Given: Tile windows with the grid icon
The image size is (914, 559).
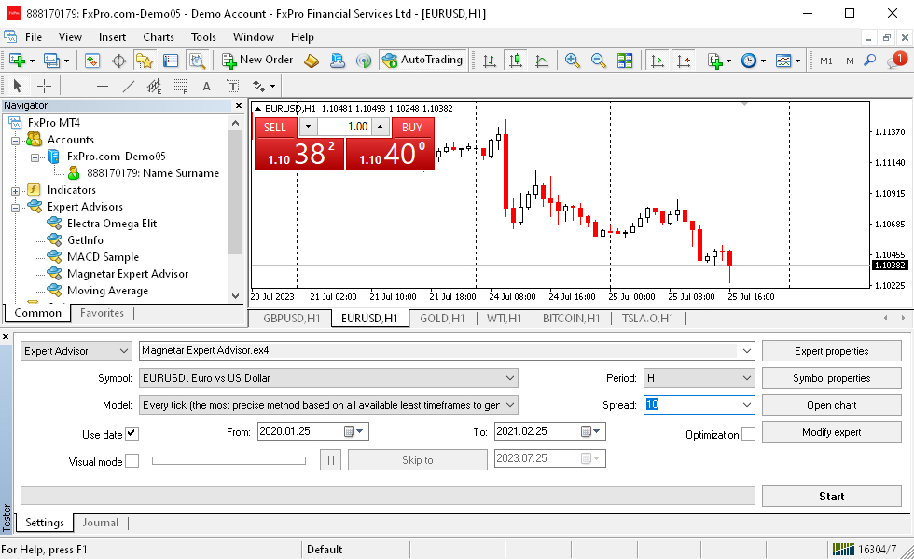Looking at the screenshot, I should click(x=625, y=61).
